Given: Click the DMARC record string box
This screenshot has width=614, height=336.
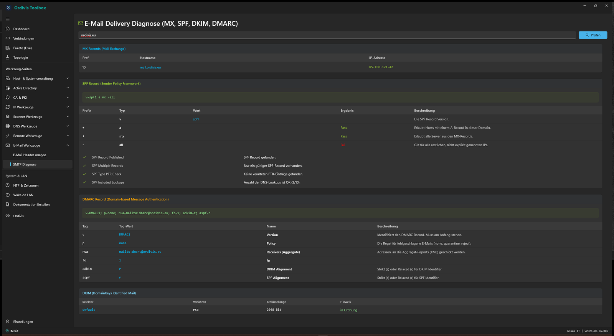Looking at the screenshot, I should [340, 213].
